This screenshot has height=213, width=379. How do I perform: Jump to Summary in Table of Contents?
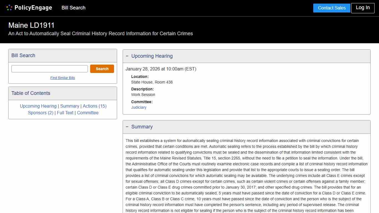(x=70, y=106)
